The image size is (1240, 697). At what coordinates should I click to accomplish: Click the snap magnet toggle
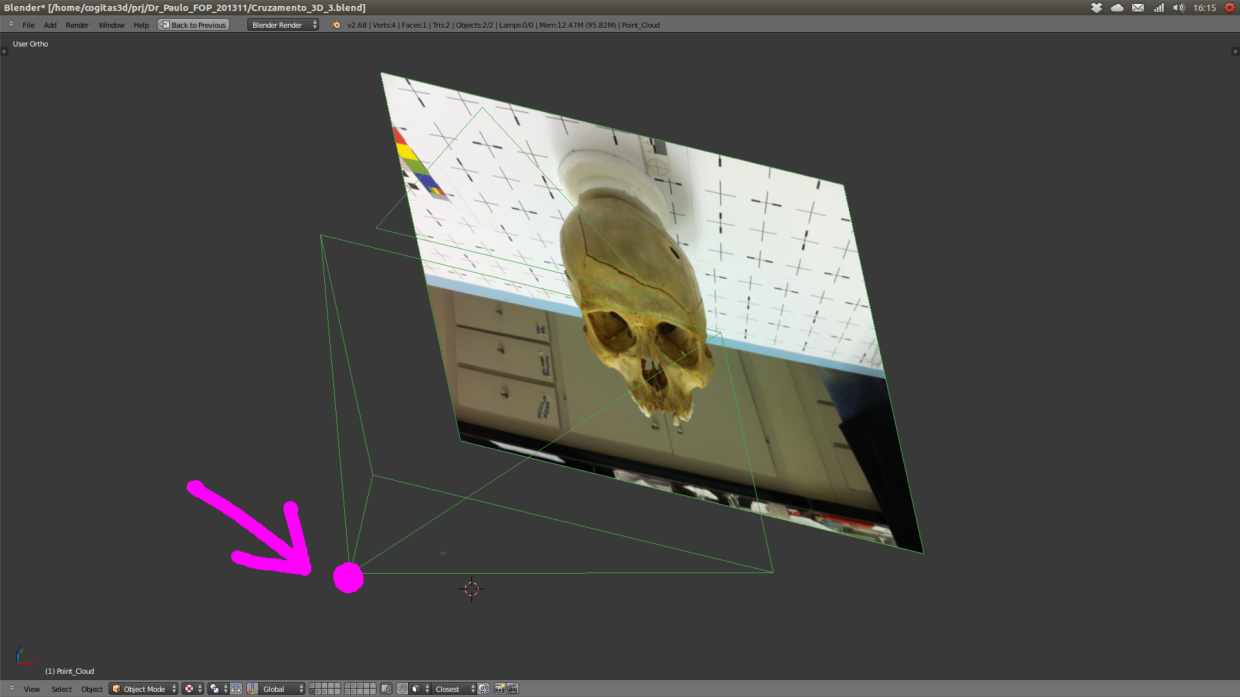tap(402, 689)
